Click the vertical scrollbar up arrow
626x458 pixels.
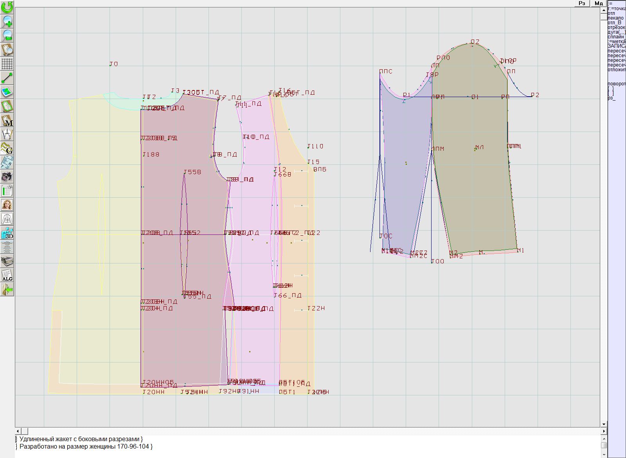(604, 10)
